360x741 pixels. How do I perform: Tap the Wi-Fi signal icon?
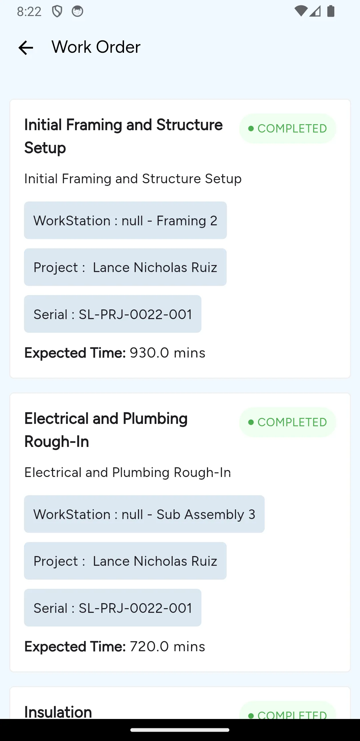(301, 11)
